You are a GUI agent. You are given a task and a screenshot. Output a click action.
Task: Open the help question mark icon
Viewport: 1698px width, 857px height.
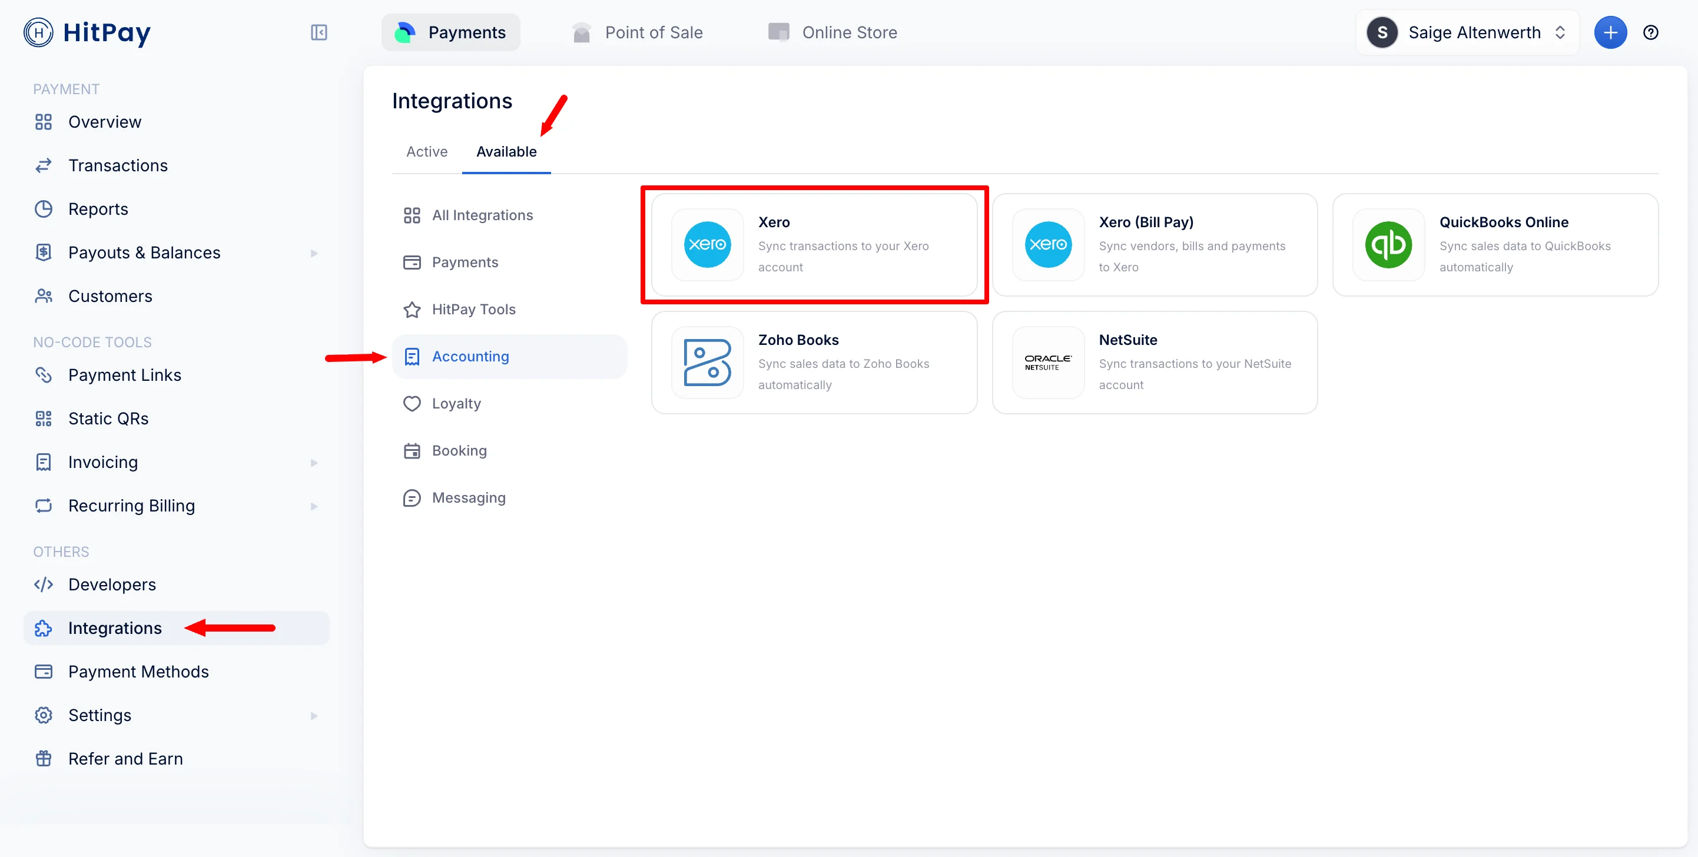pyautogui.click(x=1650, y=32)
